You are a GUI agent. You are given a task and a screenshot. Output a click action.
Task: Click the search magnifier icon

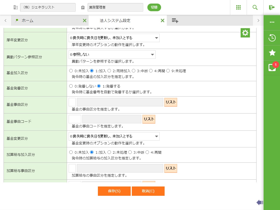click(255, 7)
